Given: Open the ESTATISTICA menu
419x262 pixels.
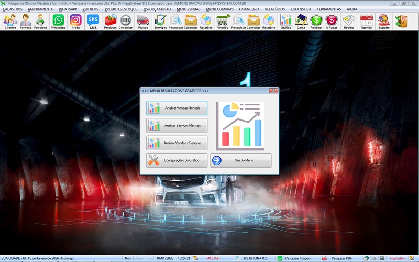Looking at the screenshot, I should [x=301, y=9].
